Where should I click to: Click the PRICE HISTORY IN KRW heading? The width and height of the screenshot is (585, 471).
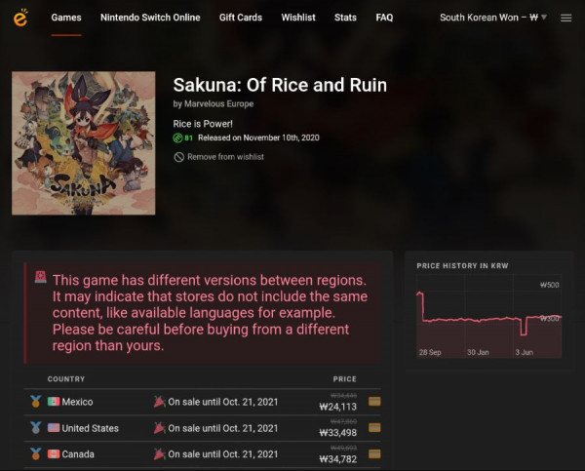click(462, 266)
